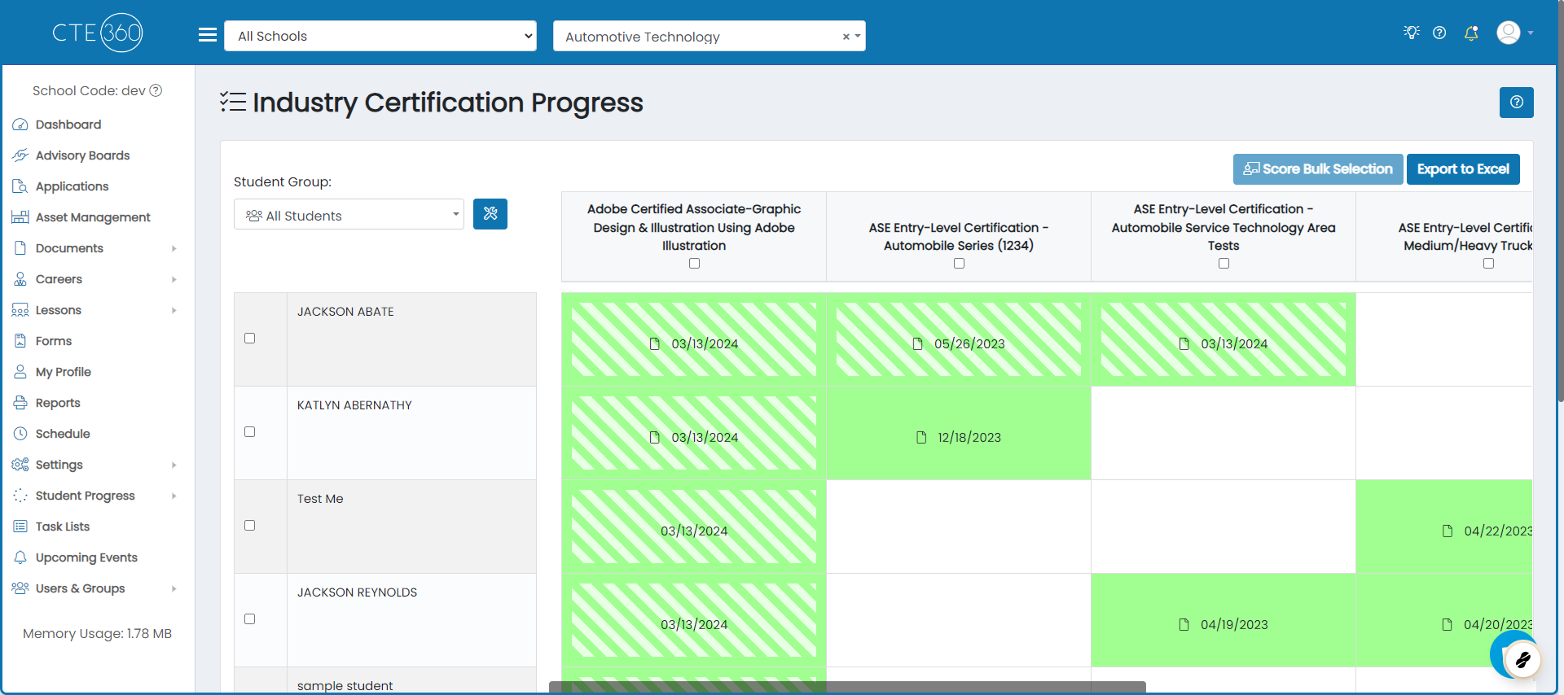Open Task Lists
The image size is (1564, 695).
pyautogui.click(x=63, y=527)
